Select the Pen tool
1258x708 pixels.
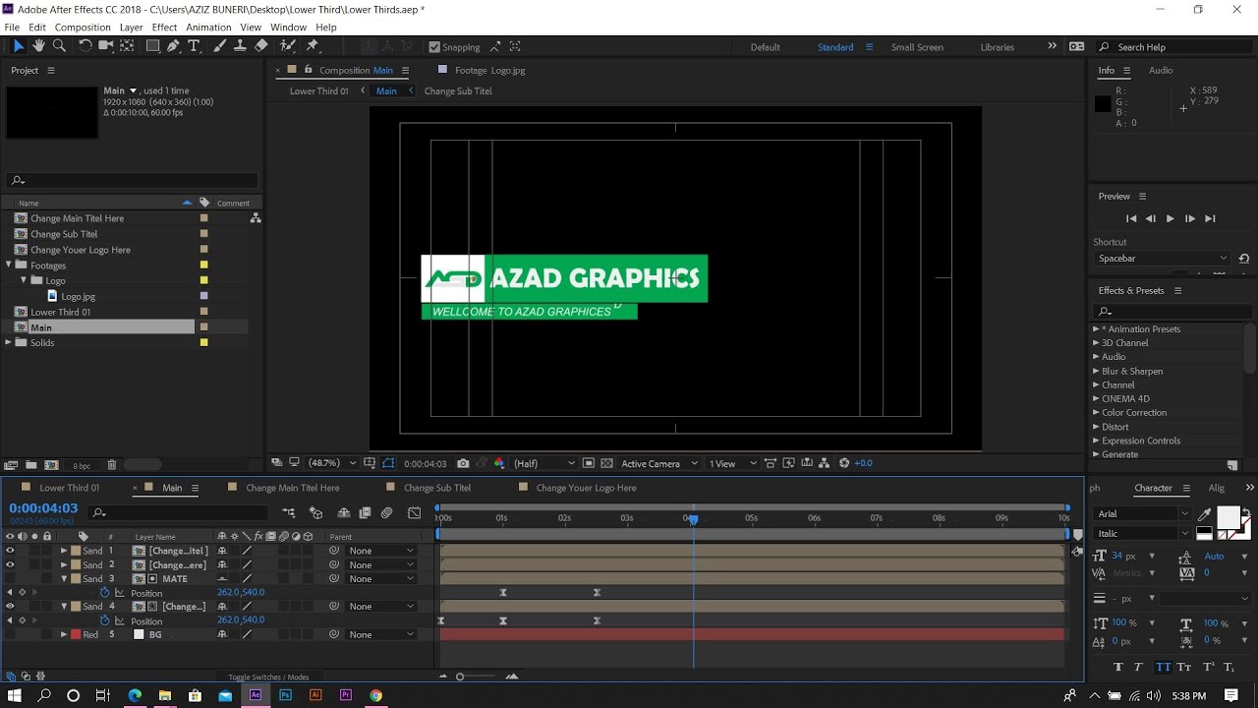[x=173, y=46]
